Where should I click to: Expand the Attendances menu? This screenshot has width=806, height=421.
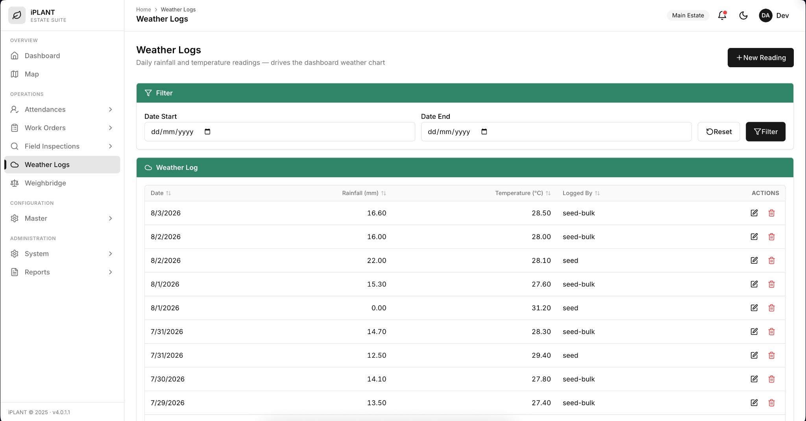click(62, 109)
